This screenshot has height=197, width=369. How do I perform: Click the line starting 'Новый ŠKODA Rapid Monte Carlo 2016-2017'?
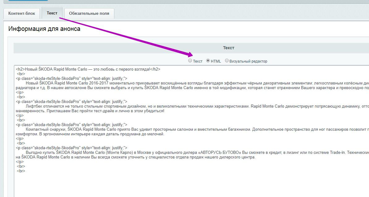pyautogui.click(x=197, y=83)
